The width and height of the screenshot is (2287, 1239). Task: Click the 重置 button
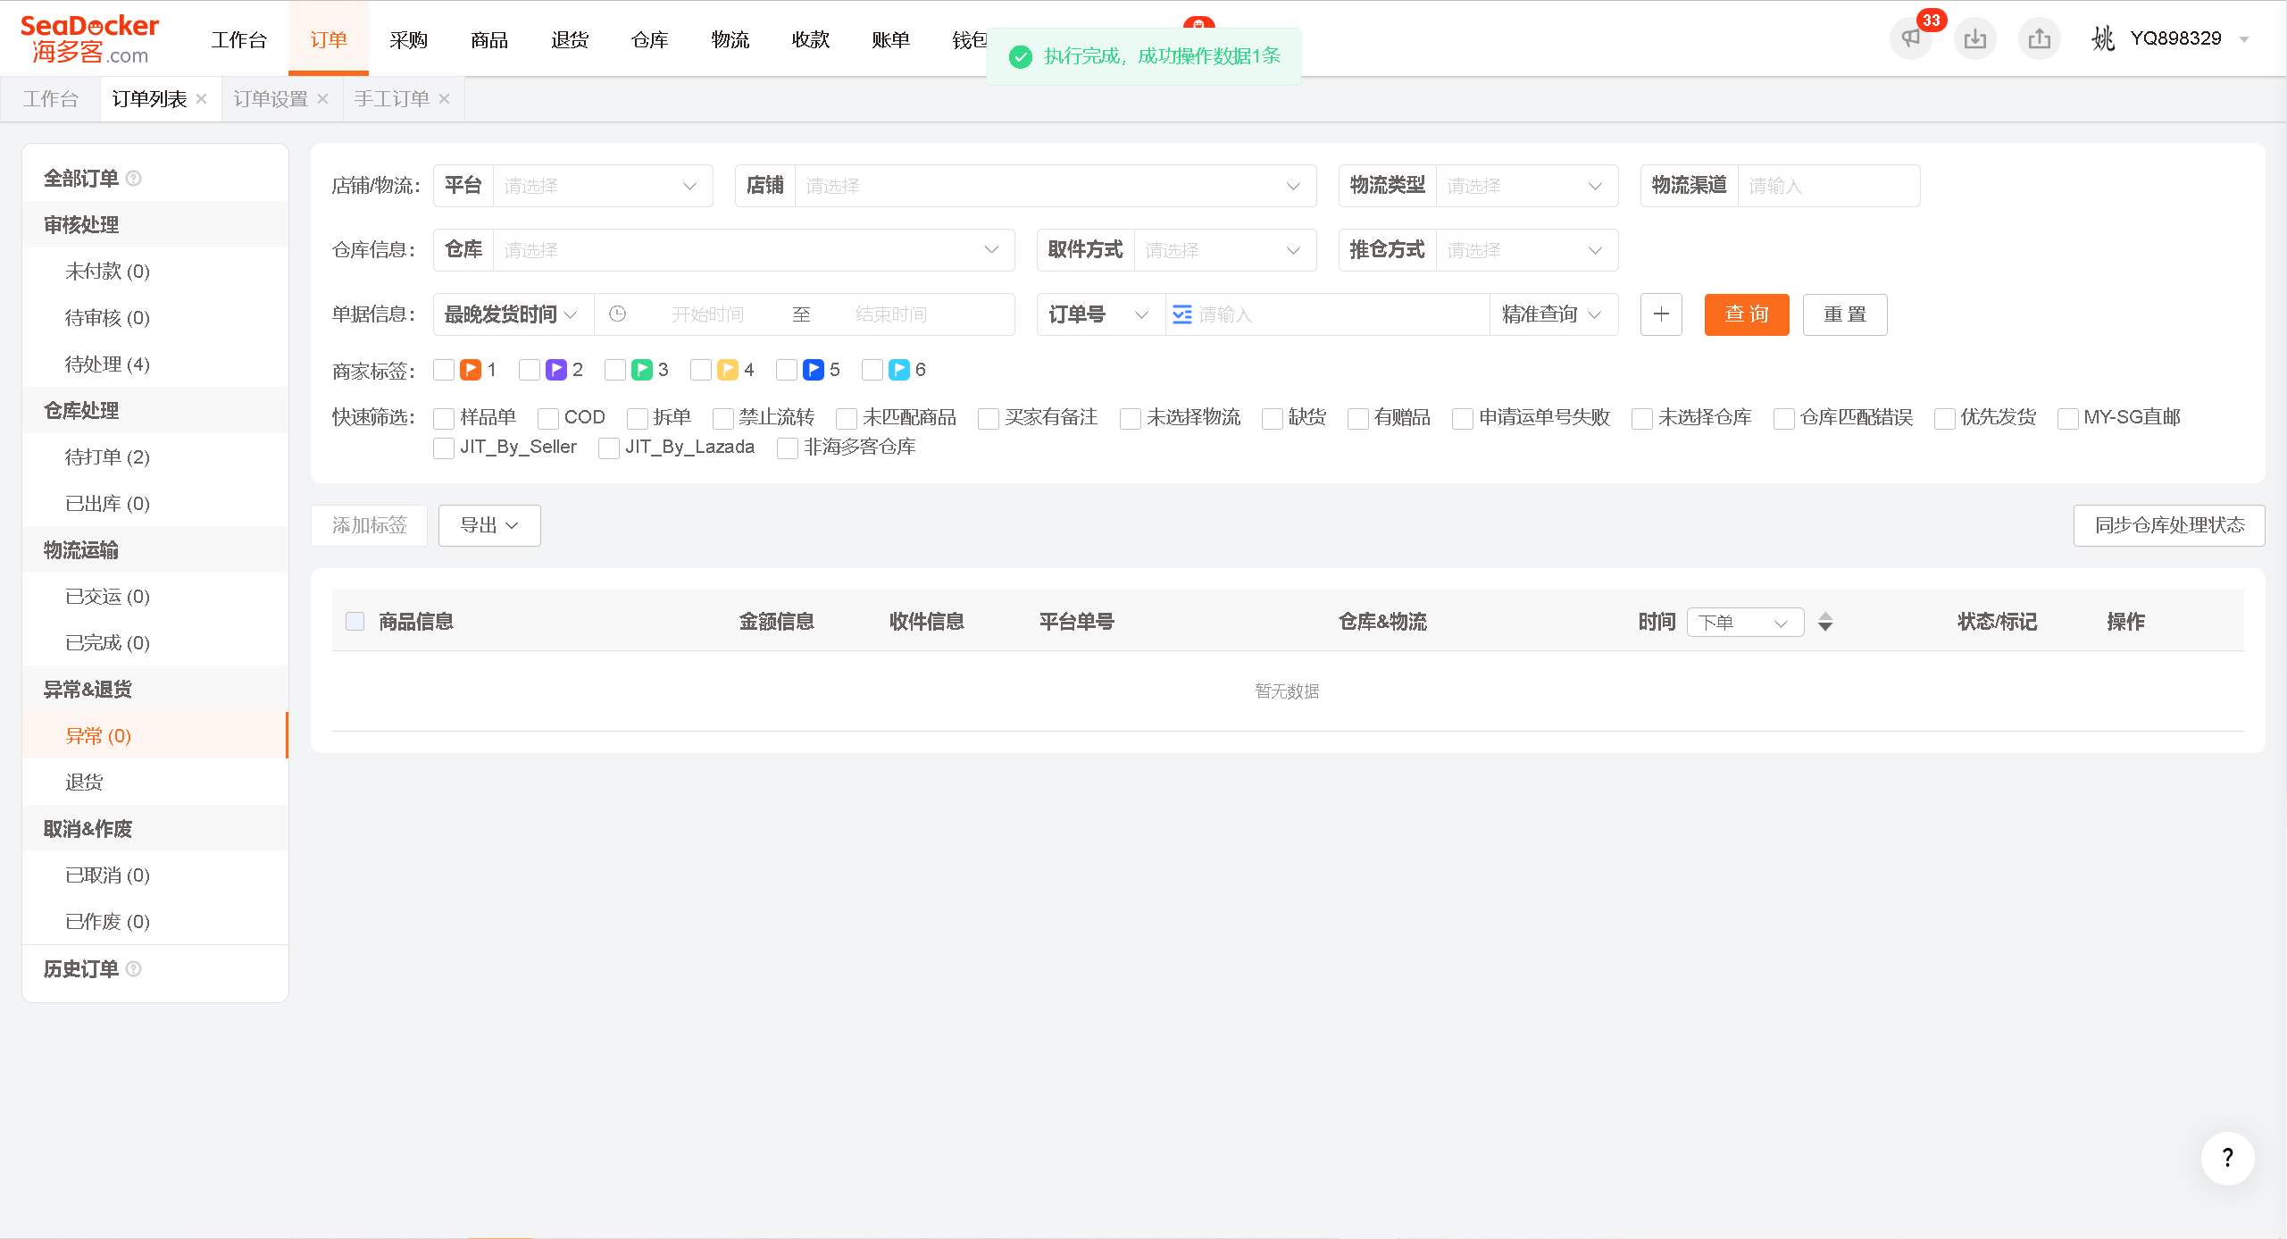(1845, 314)
